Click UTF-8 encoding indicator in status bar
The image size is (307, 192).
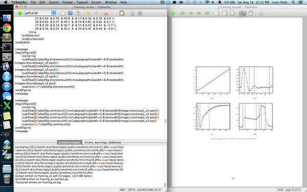click(x=131, y=190)
